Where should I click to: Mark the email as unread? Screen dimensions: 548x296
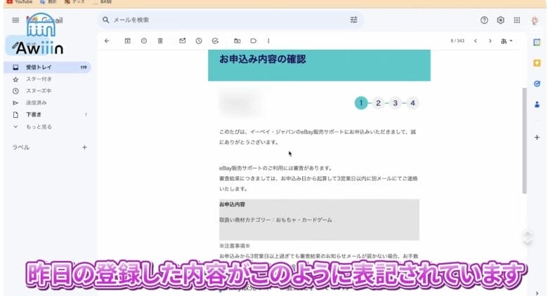point(183,41)
